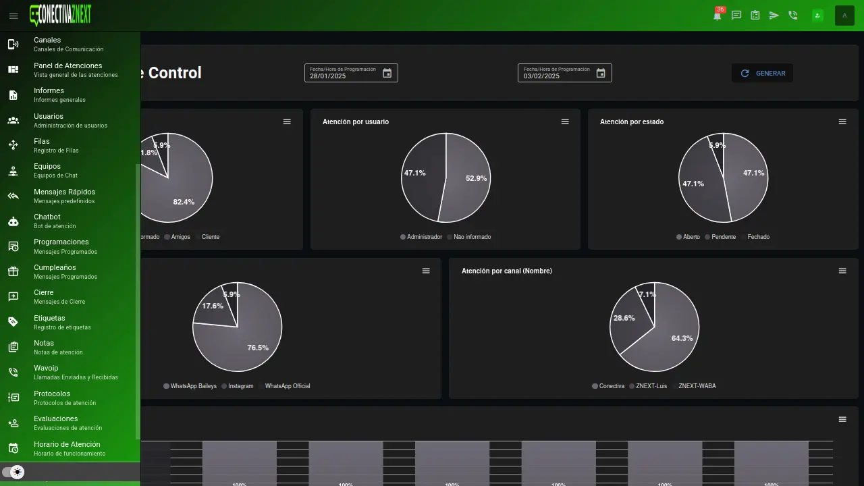Click the Chatbot robot icon in sidebar
The image size is (864, 486).
[13, 221]
